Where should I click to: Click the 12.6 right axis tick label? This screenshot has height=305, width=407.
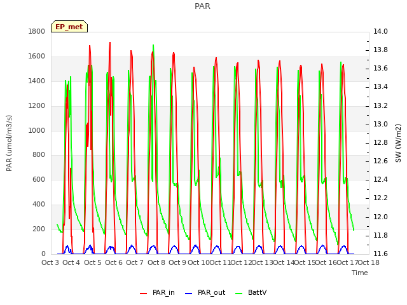coord(380,161)
